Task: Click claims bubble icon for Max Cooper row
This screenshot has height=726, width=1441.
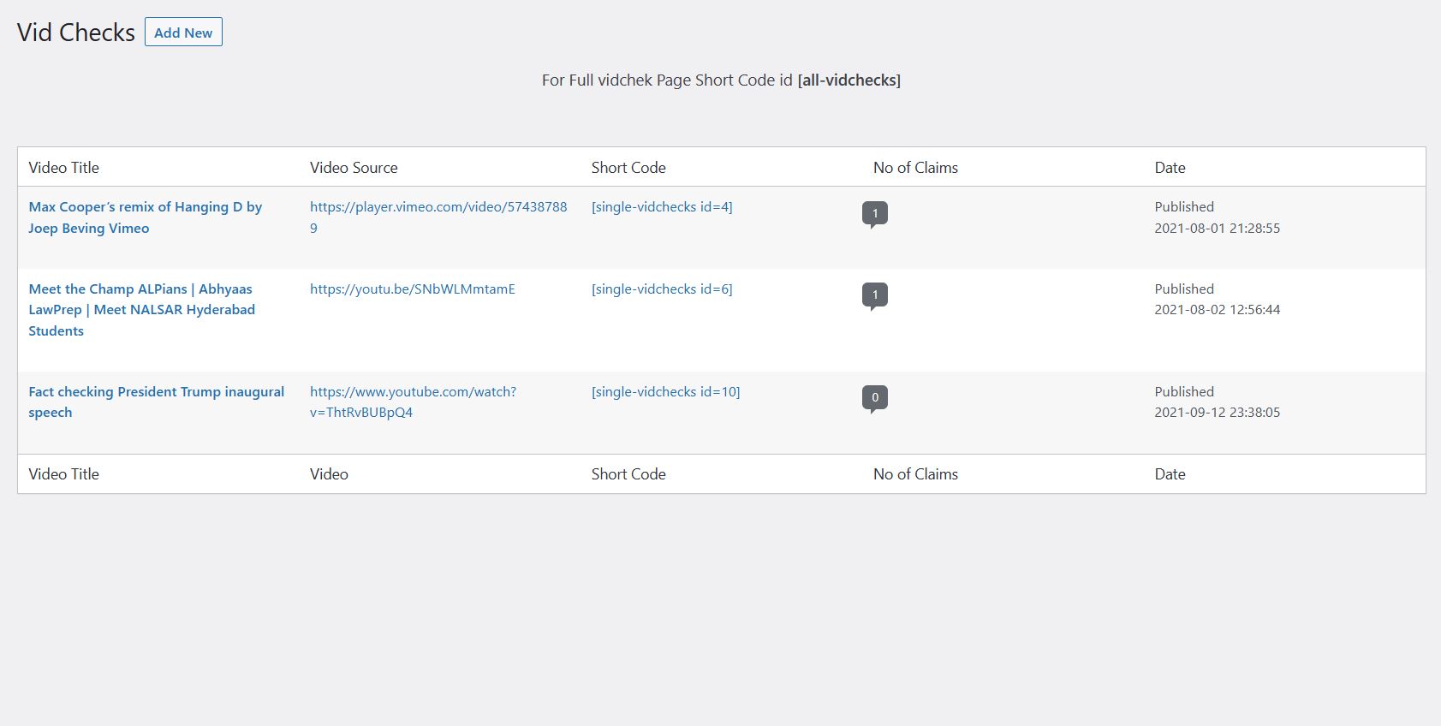Action: pos(875,215)
